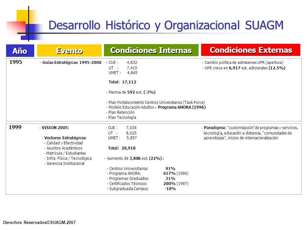Select the yellow 'Evento' column header

69,50
